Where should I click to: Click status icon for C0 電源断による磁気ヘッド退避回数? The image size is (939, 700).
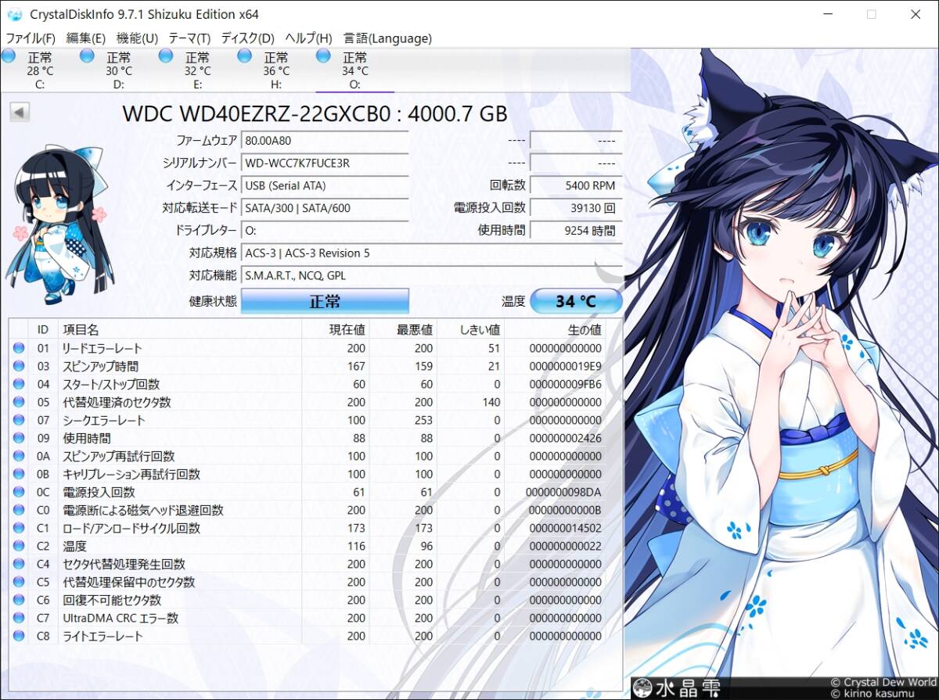[x=19, y=510]
